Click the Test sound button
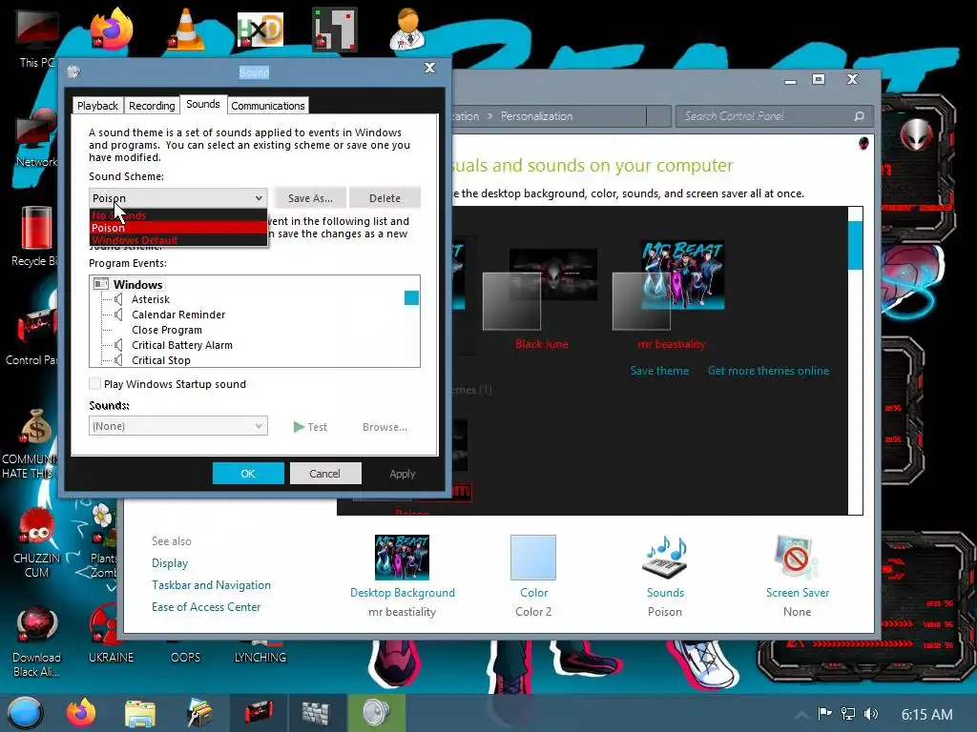The width and height of the screenshot is (977, 732). pos(310,426)
